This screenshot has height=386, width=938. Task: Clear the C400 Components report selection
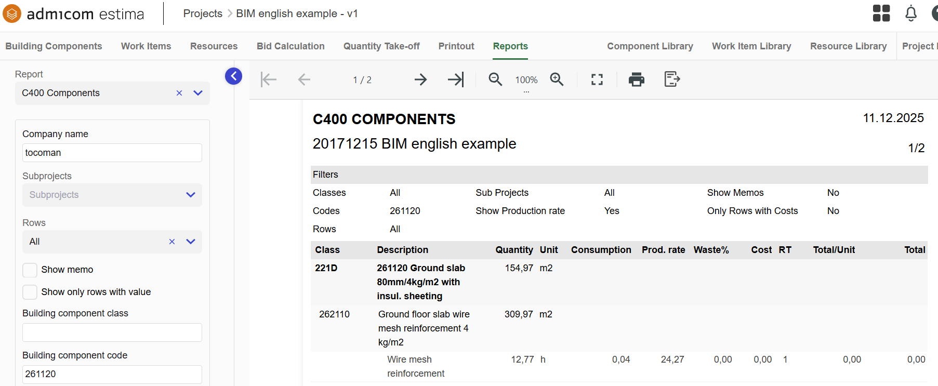click(x=179, y=93)
